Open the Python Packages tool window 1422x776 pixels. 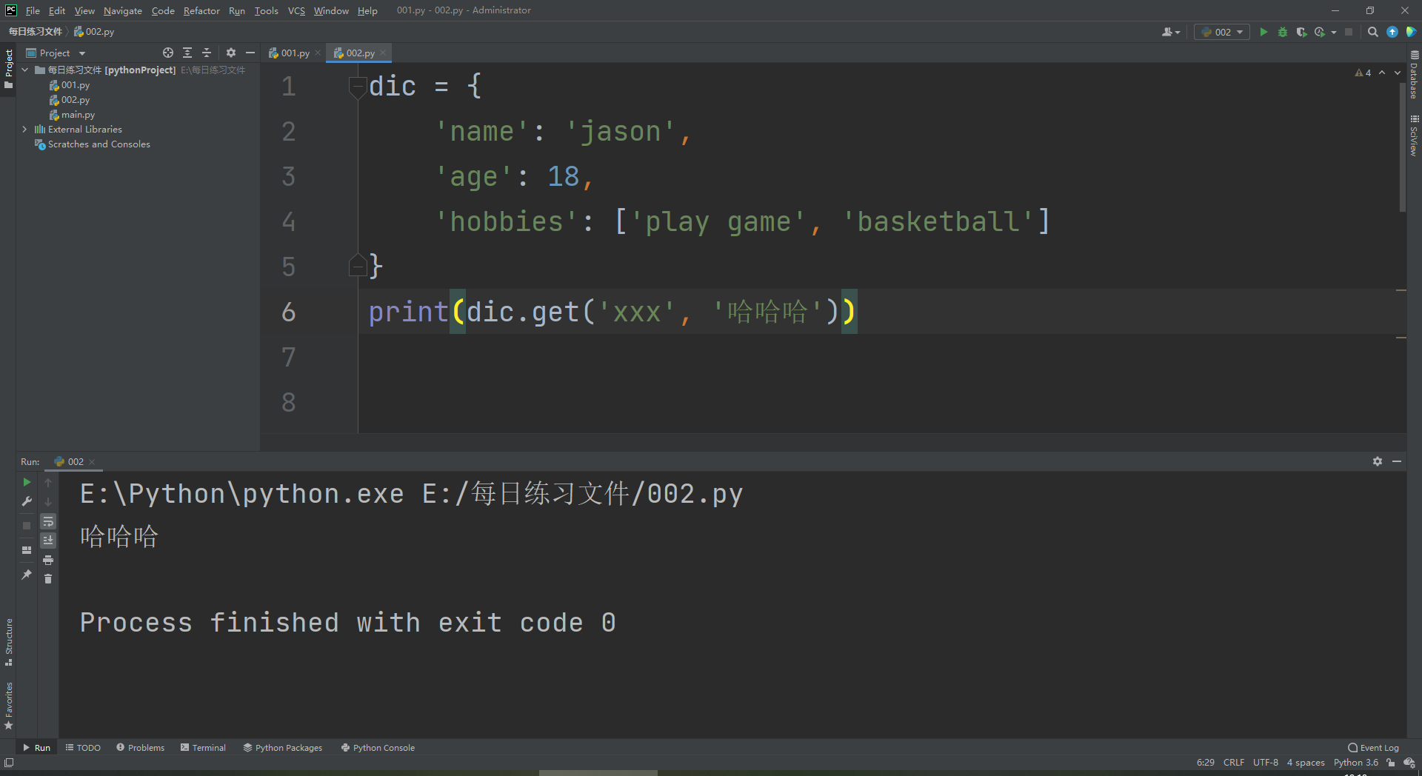(x=283, y=748)
